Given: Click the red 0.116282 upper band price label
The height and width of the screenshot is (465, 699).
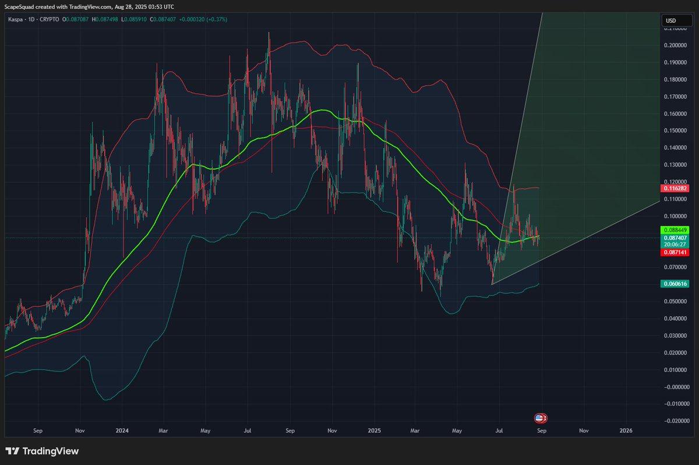Looking at the screenshot, I should tap(675, 189).
